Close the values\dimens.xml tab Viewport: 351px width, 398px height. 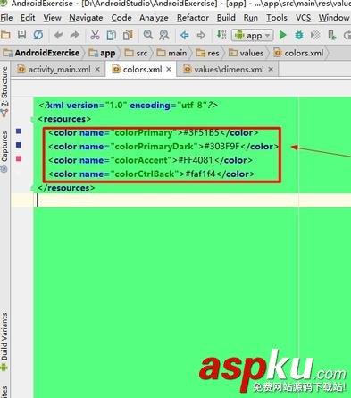[271, 70]
